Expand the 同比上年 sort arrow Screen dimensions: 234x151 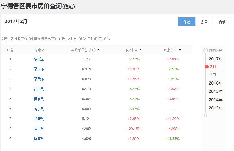[180, 50]
